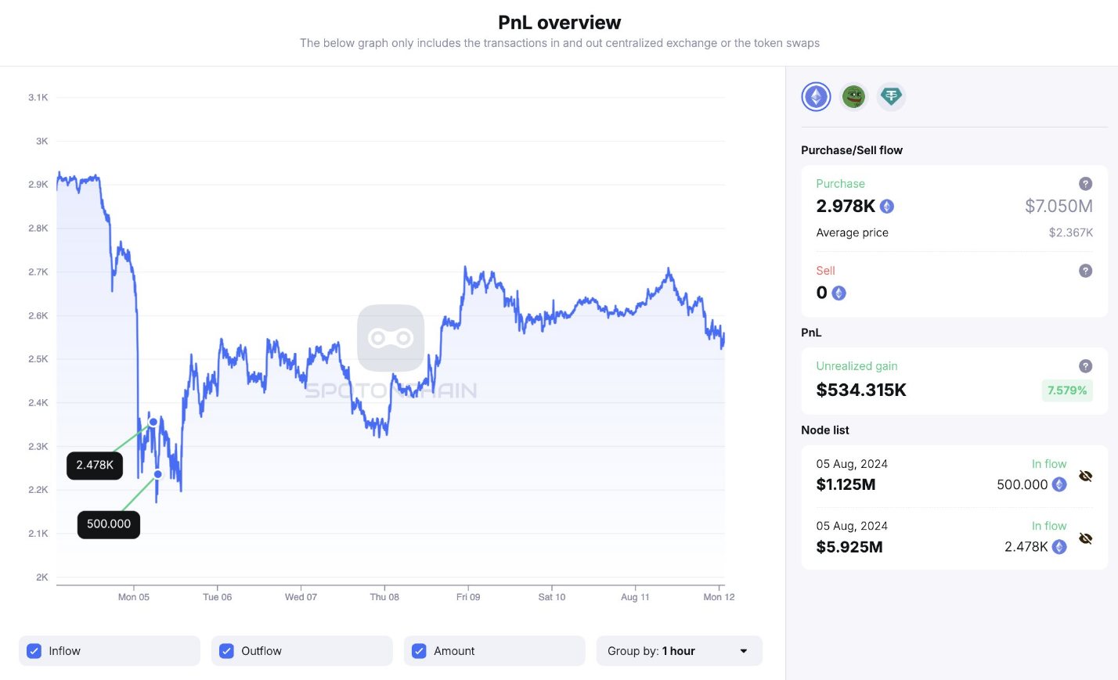Screen dimensions: 1118x680
Task: Click the Sell help question mark icon
Action: tap(1085, 271)
